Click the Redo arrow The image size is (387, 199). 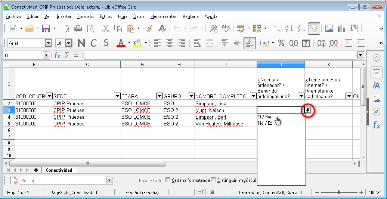point(193,29)
